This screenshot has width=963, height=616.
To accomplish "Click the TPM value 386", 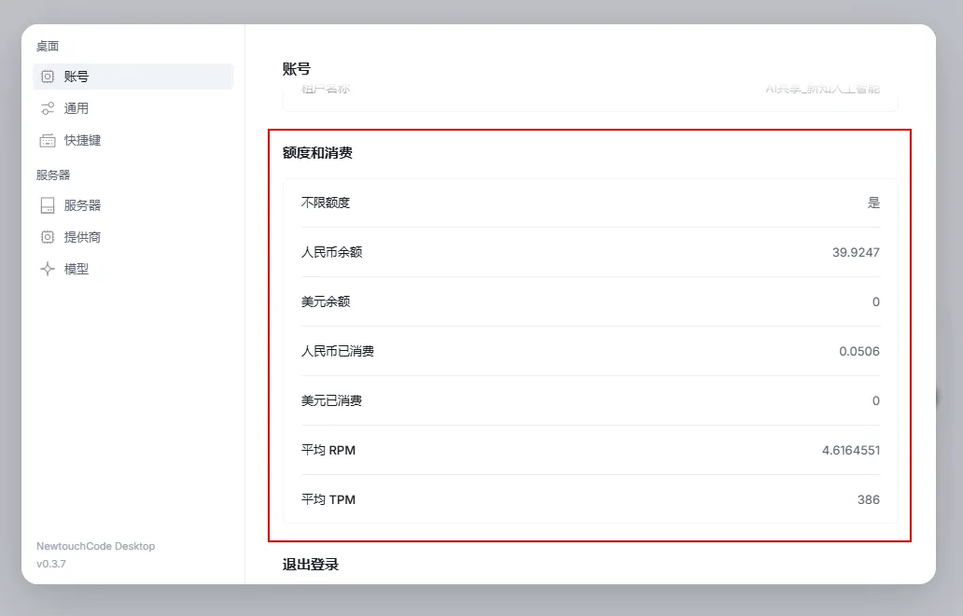I will pyautogui.click(x=869, y=500).
